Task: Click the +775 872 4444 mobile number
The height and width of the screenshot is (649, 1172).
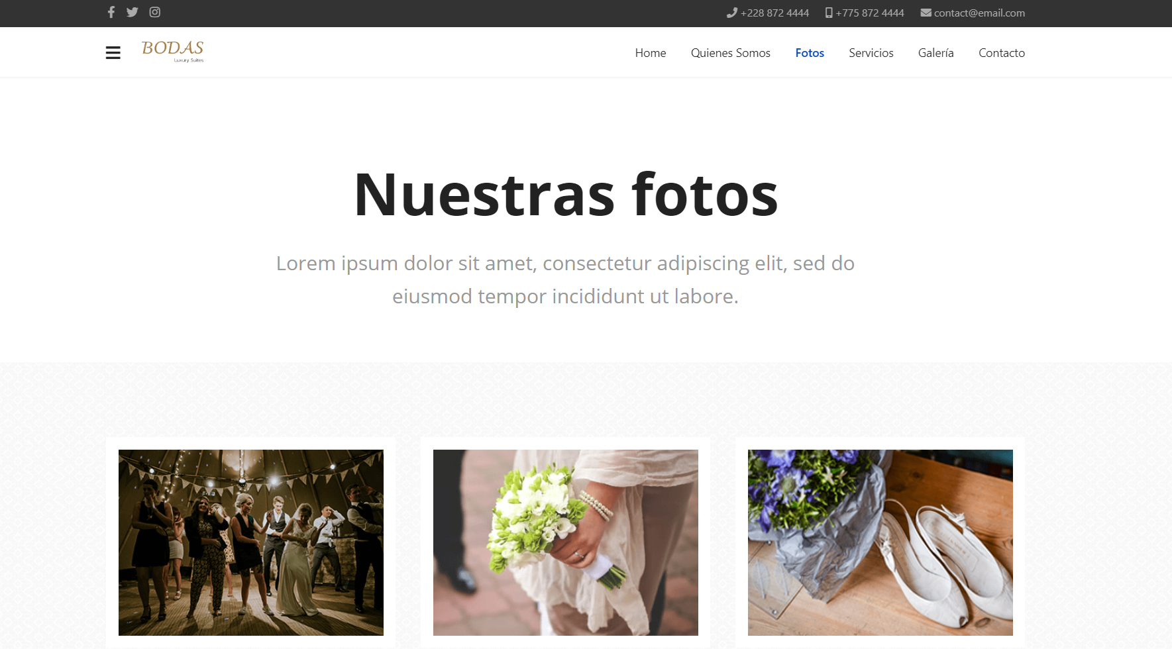Action: [869, 13]
